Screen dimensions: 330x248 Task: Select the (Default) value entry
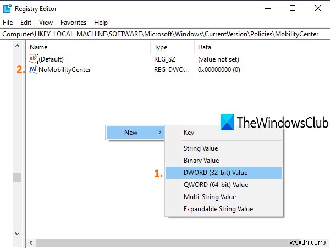52,59
